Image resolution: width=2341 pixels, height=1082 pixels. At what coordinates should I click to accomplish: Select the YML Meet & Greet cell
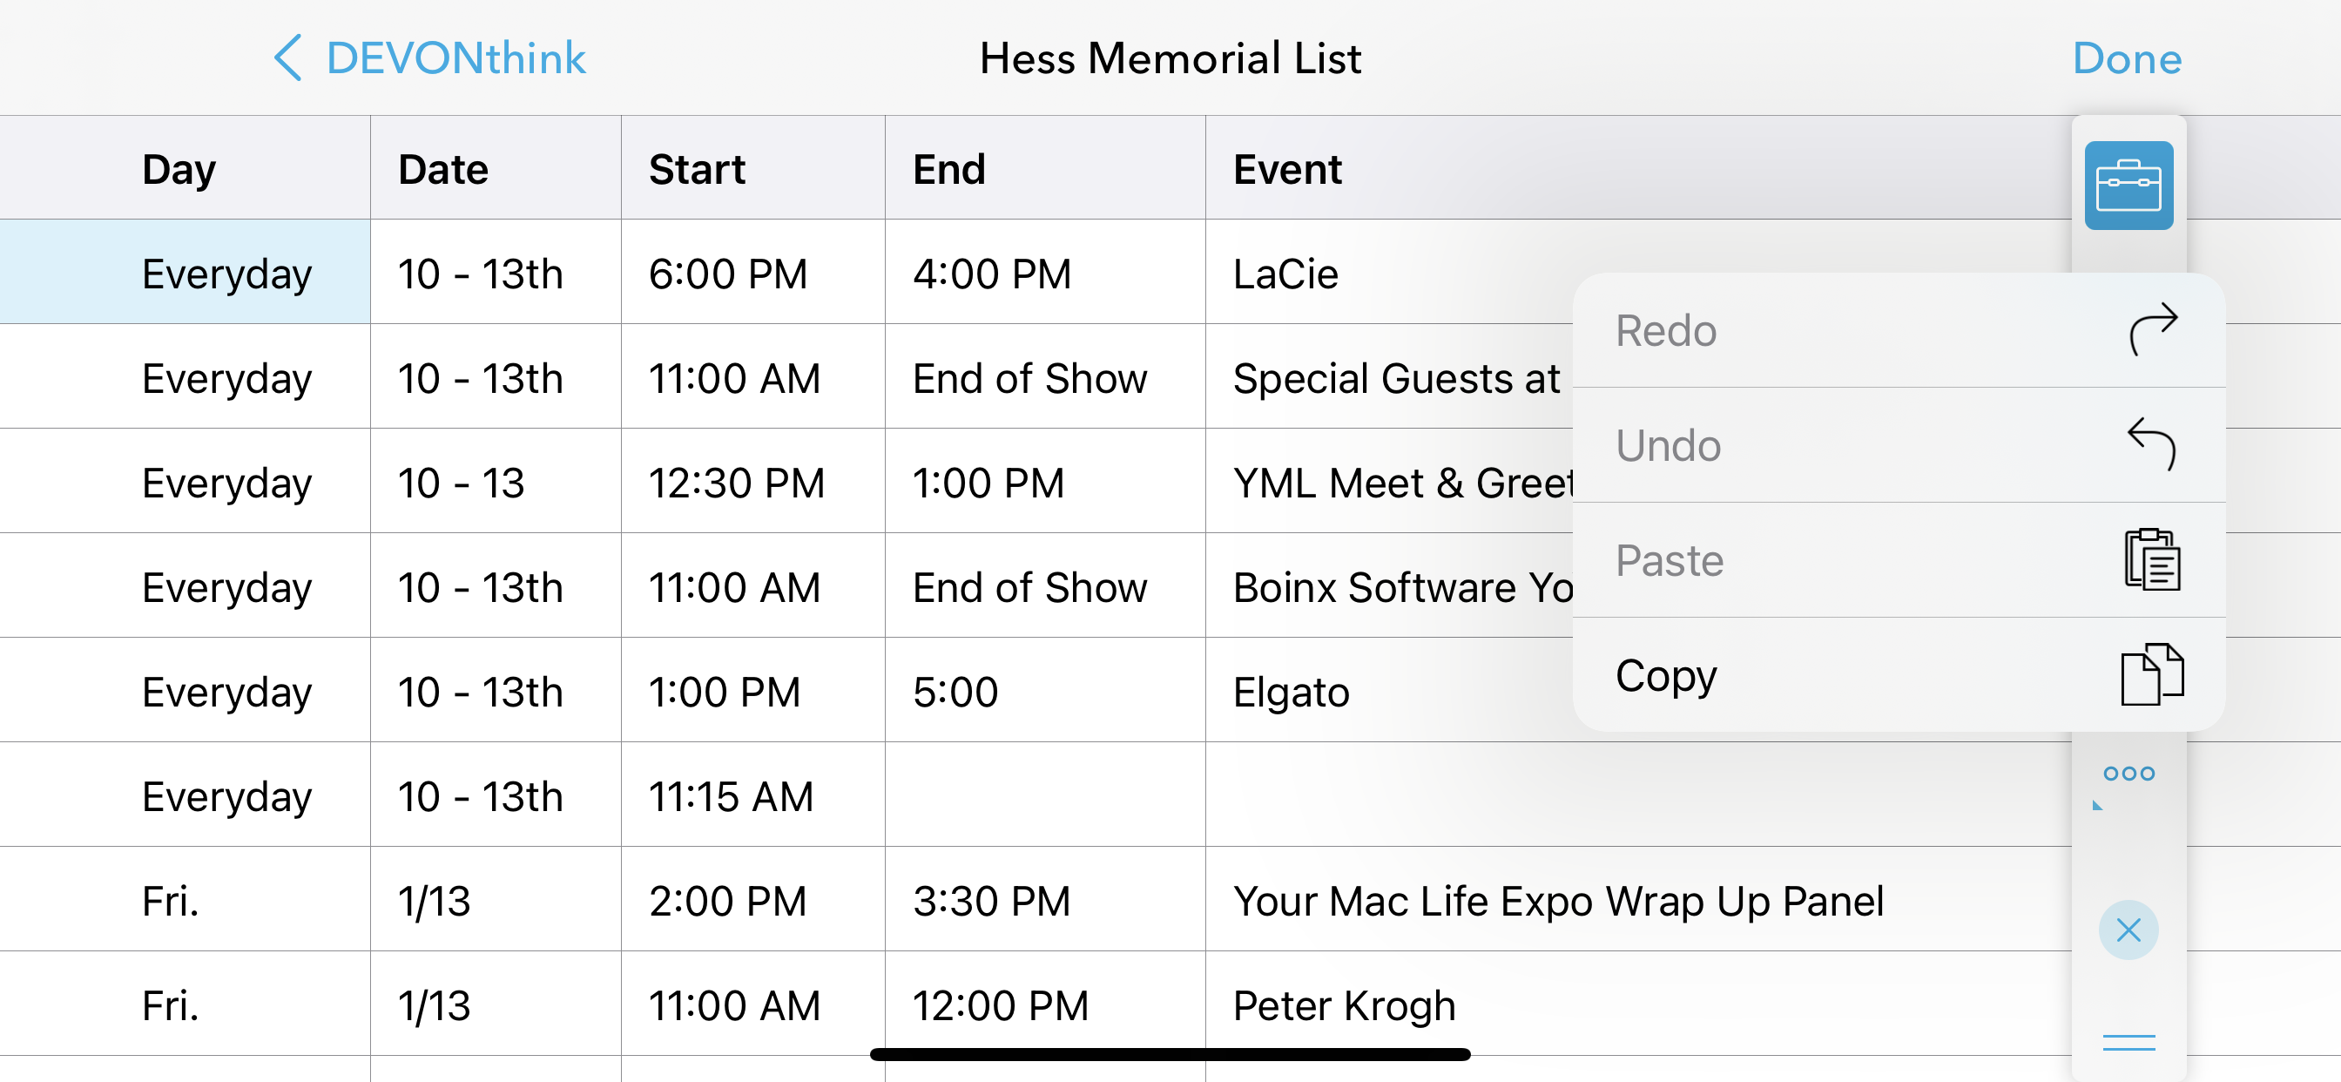[x=1388, y=481]
